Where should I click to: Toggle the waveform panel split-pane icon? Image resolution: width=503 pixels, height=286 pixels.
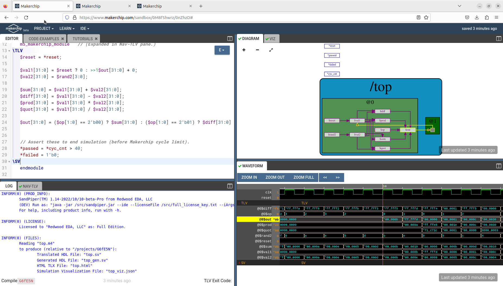pos(498,166)
